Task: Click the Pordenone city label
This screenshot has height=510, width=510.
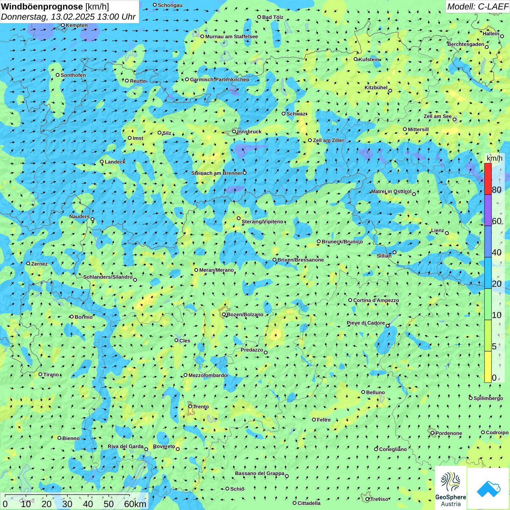Action: (449, 433)
